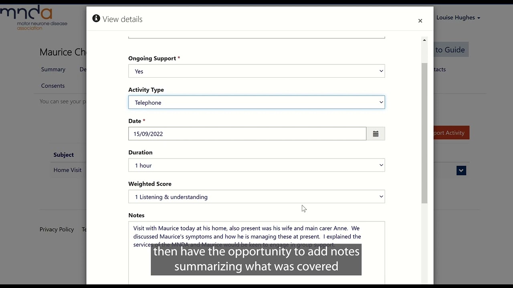
Task: Click the Weighted Score label
Action: [x=149, y=184]
